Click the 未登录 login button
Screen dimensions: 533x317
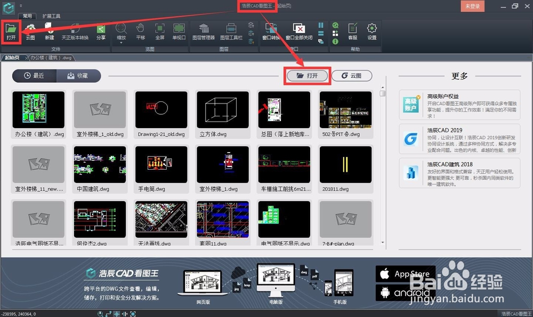tap(472, 6)
